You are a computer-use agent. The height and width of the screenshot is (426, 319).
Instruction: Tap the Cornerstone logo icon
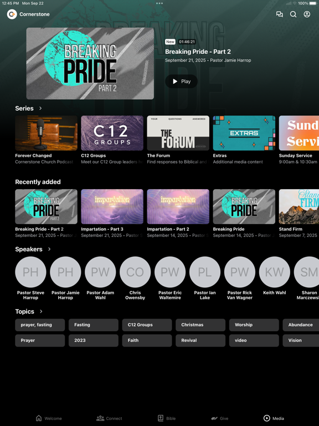(12, 14)
